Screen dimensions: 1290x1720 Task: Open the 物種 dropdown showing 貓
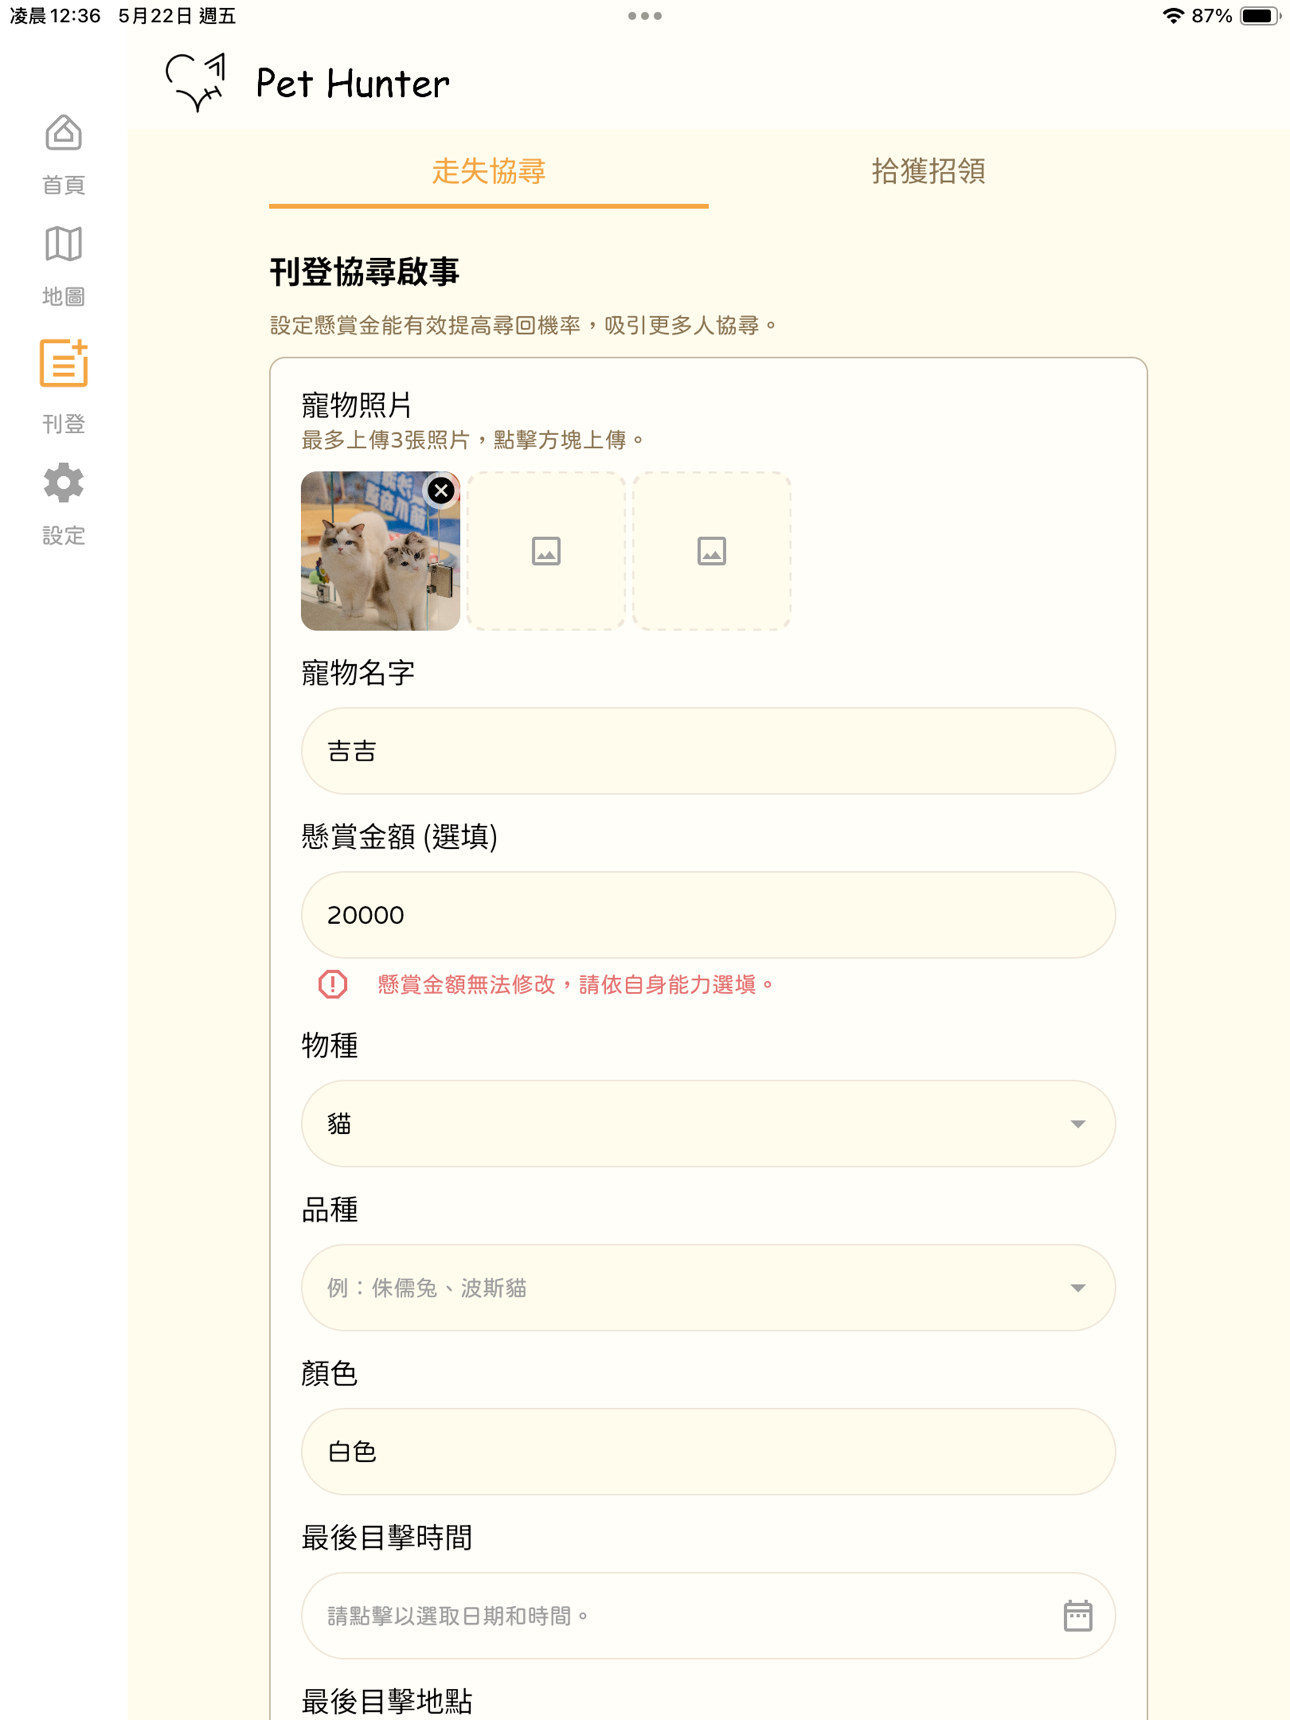click(x=708, y=1124)
